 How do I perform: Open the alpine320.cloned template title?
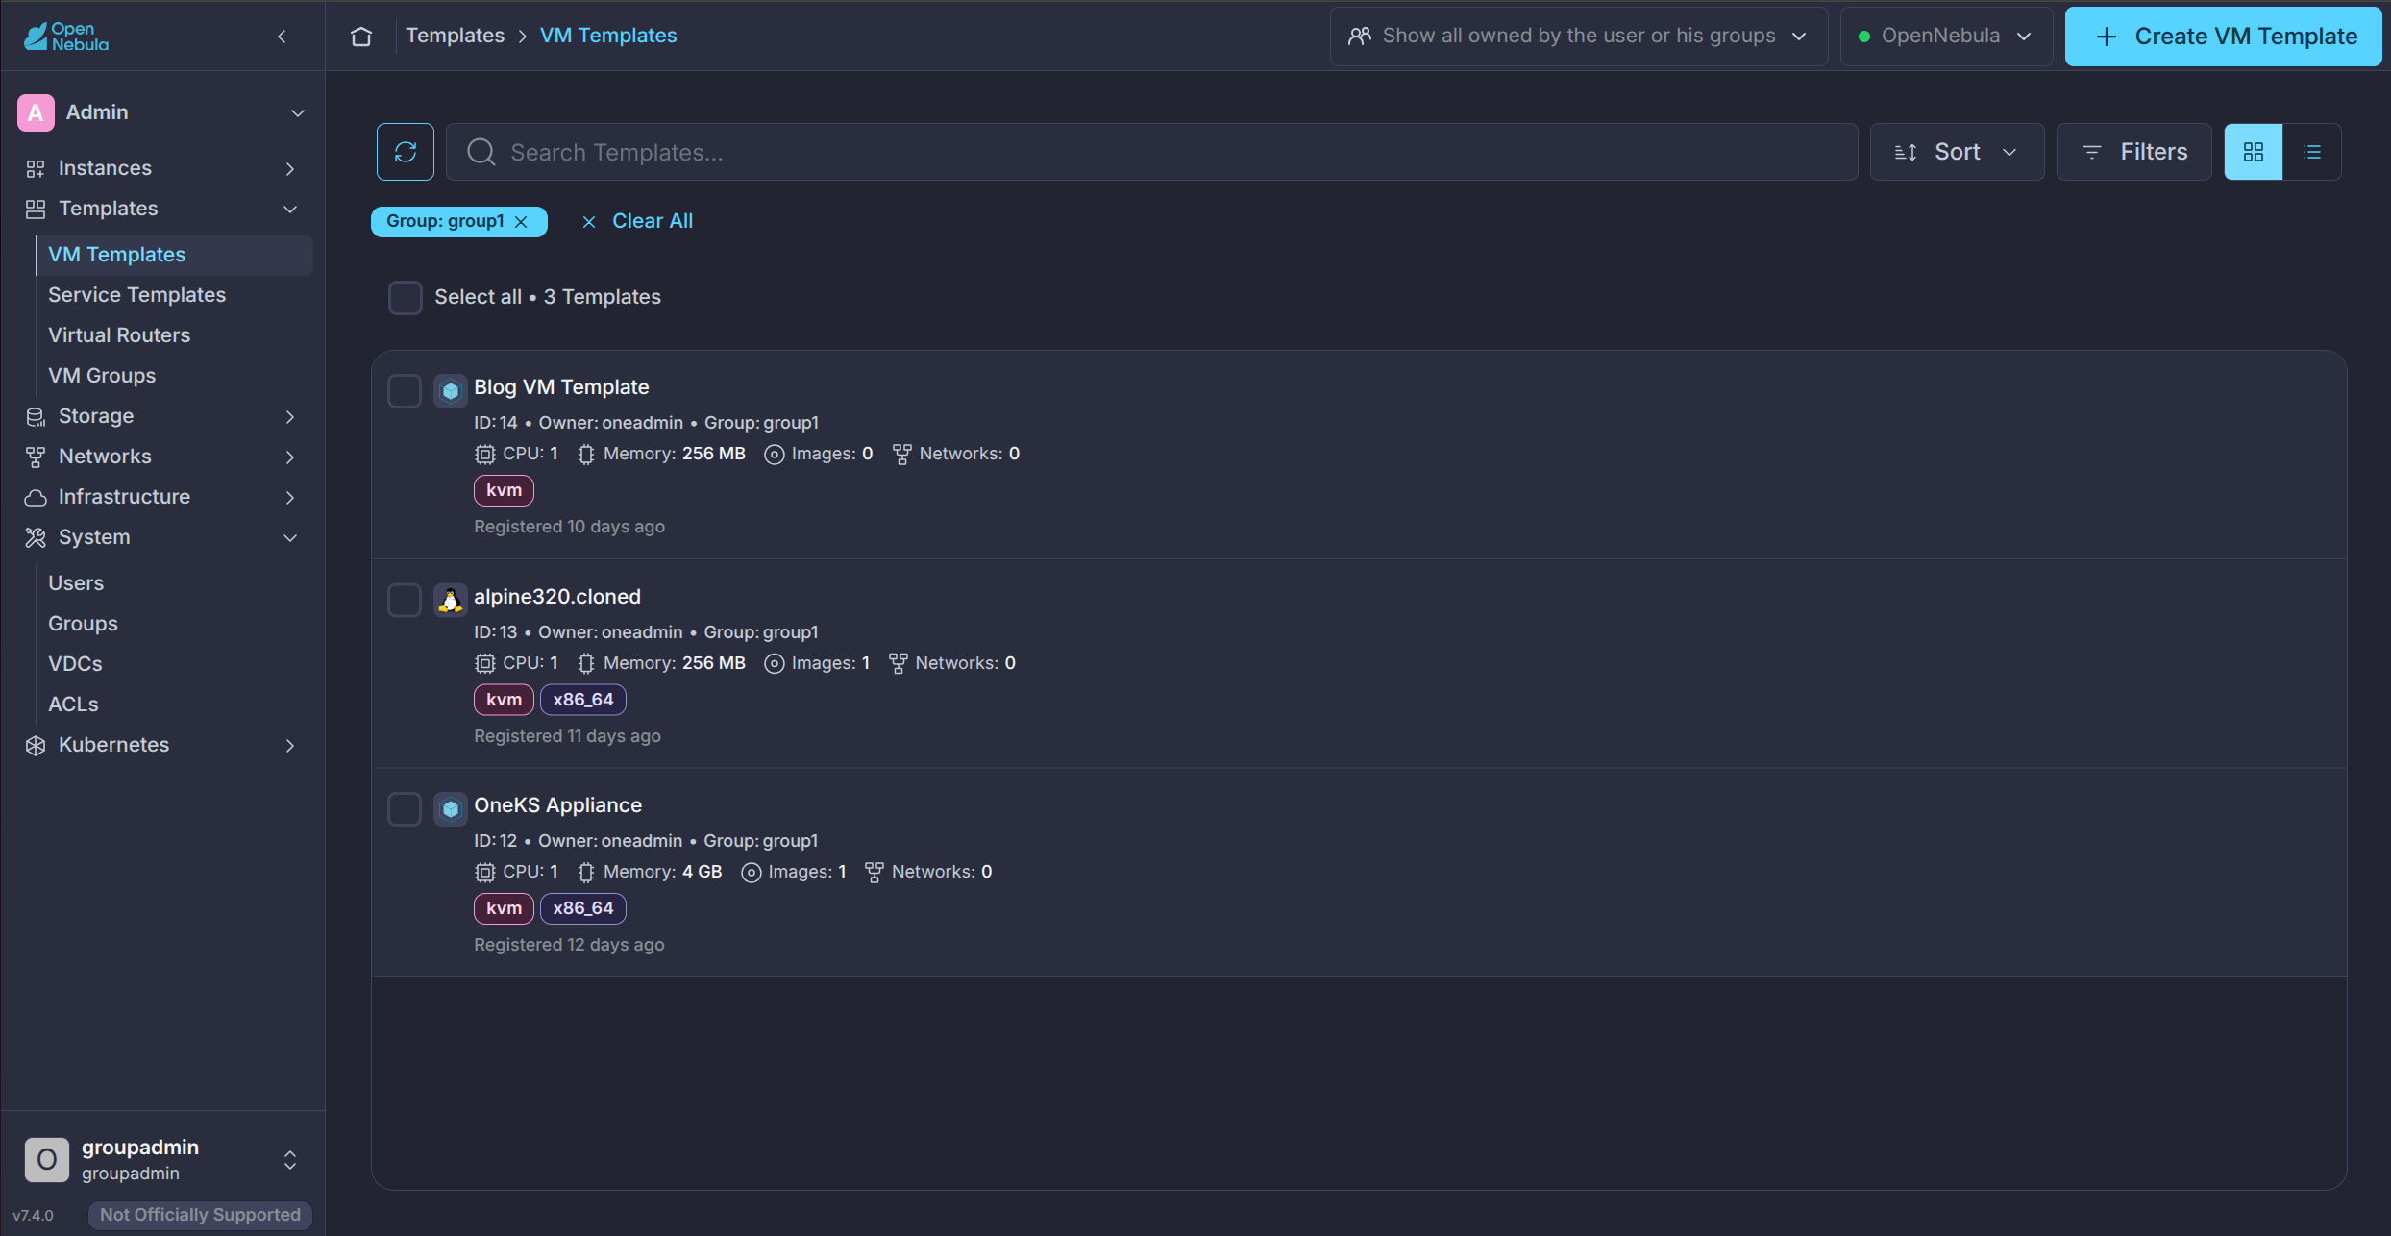[x=557, y=597]
